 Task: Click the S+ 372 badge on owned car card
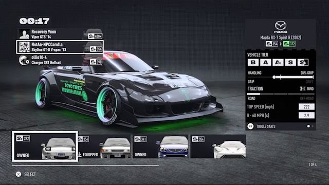[23, 138]
